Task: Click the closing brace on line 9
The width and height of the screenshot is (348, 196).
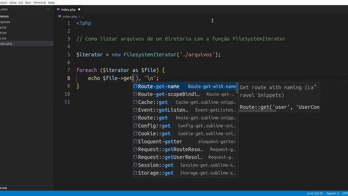Action: pos(78,86)
